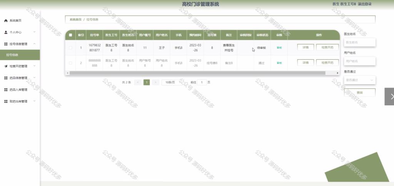Click the horizontal scrollbar under the table

tap(197, 73)
